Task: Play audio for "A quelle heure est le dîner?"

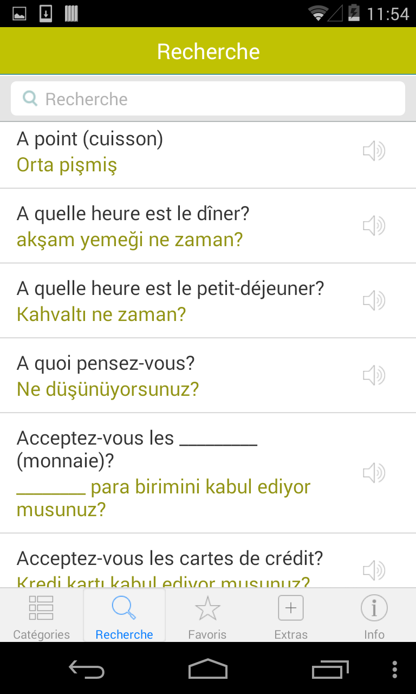Action: pyautogui.click(x=374, y=226)
